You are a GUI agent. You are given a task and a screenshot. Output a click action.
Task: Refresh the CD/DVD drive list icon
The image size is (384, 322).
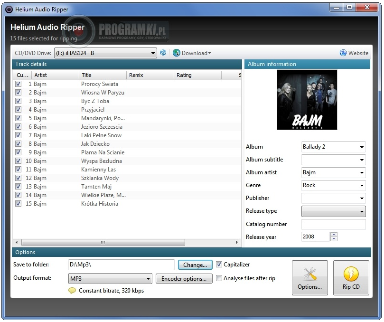163,53
